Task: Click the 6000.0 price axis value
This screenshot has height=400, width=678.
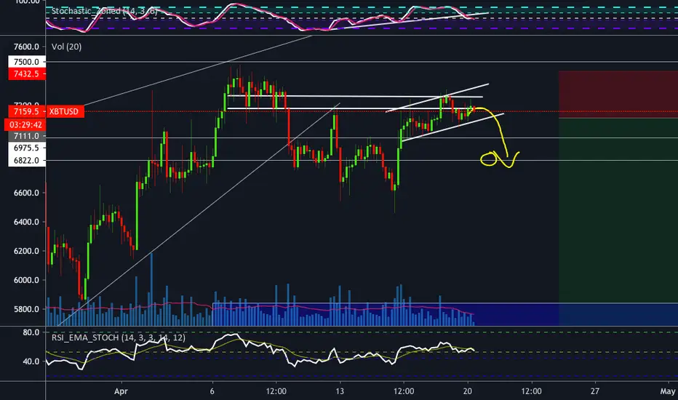Action: pyautogui.click(x=26, y=280)
